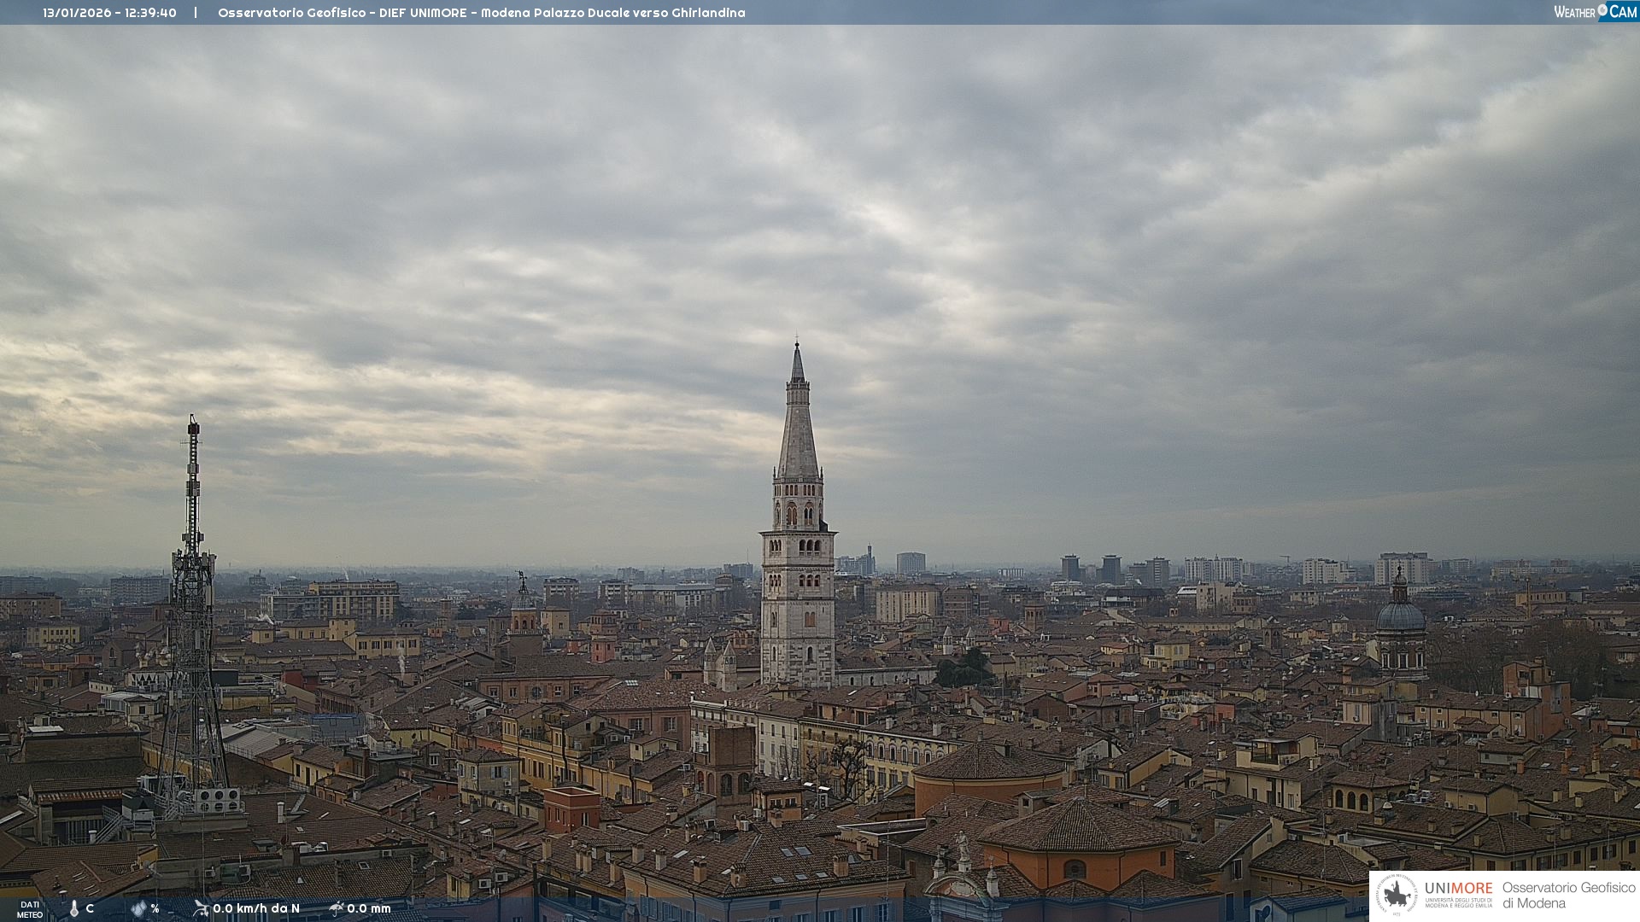Click the timestamp 13/01/2026 - 12:39:40
The image size is (1640, 922).
109,13
